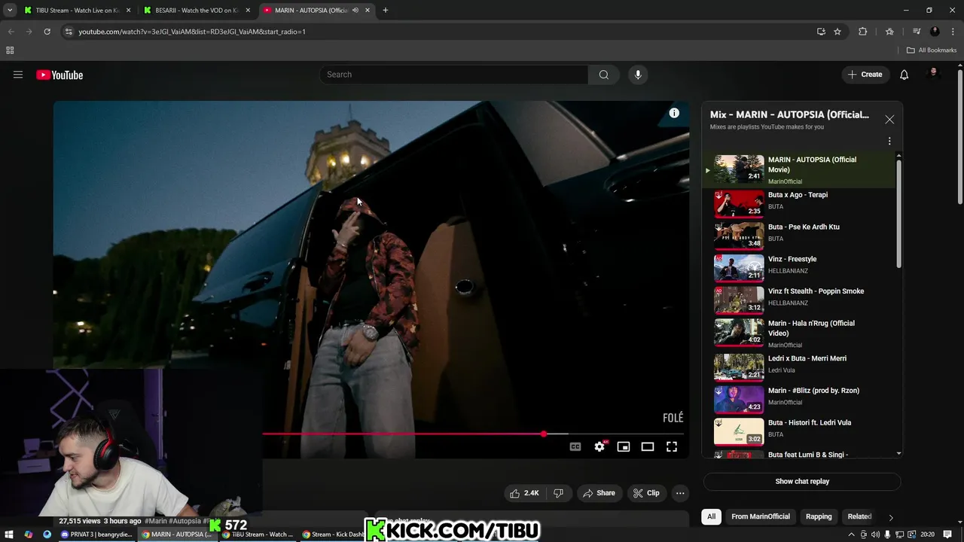
Task: Click the playlist panel scrollbar
Action: click(898, 215)
